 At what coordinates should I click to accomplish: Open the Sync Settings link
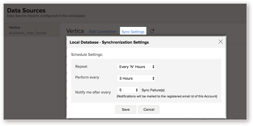[x=133, y=32]
